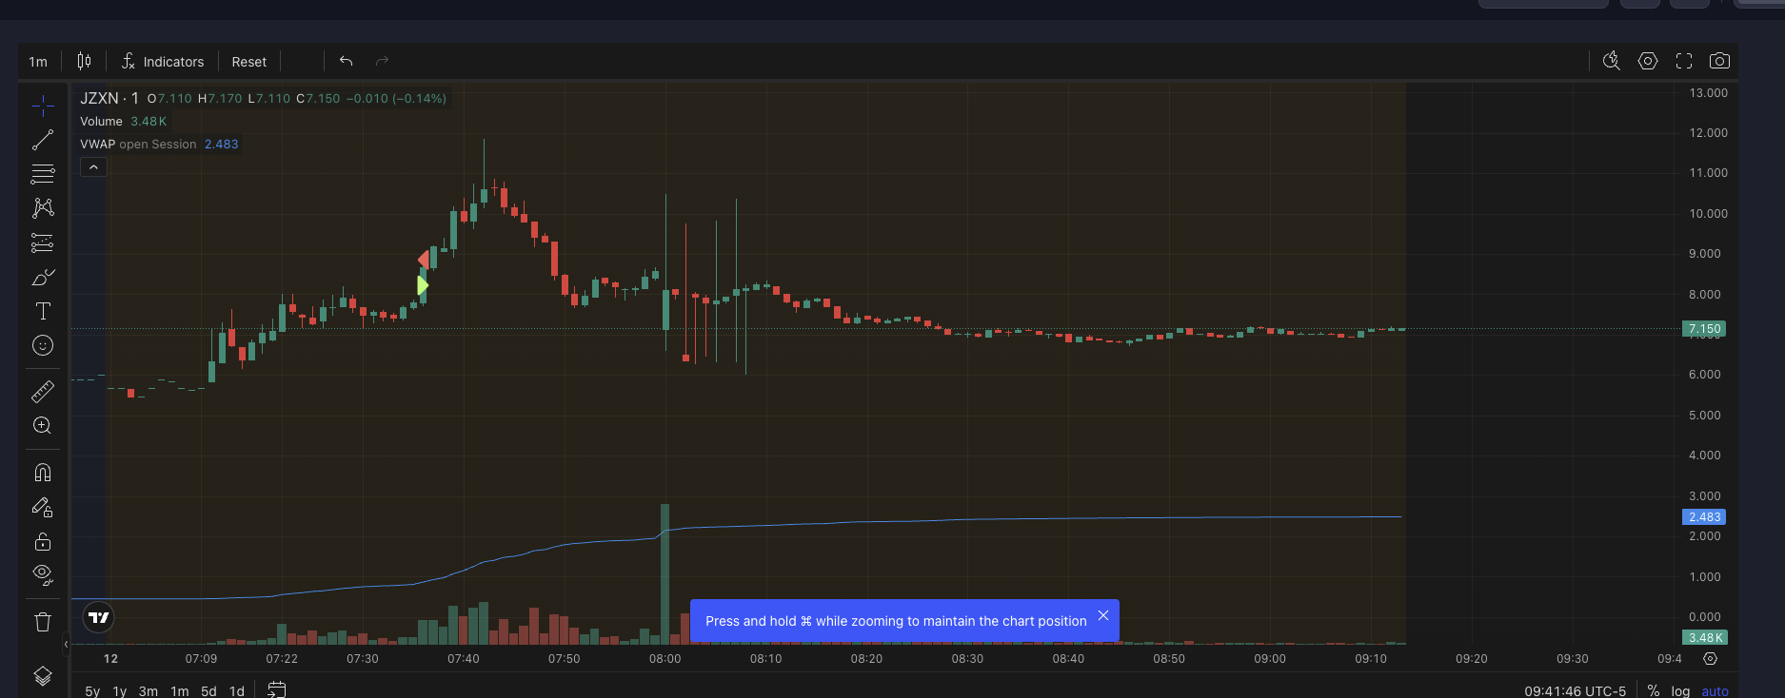Open the object tree layers icon

(43, 676)
